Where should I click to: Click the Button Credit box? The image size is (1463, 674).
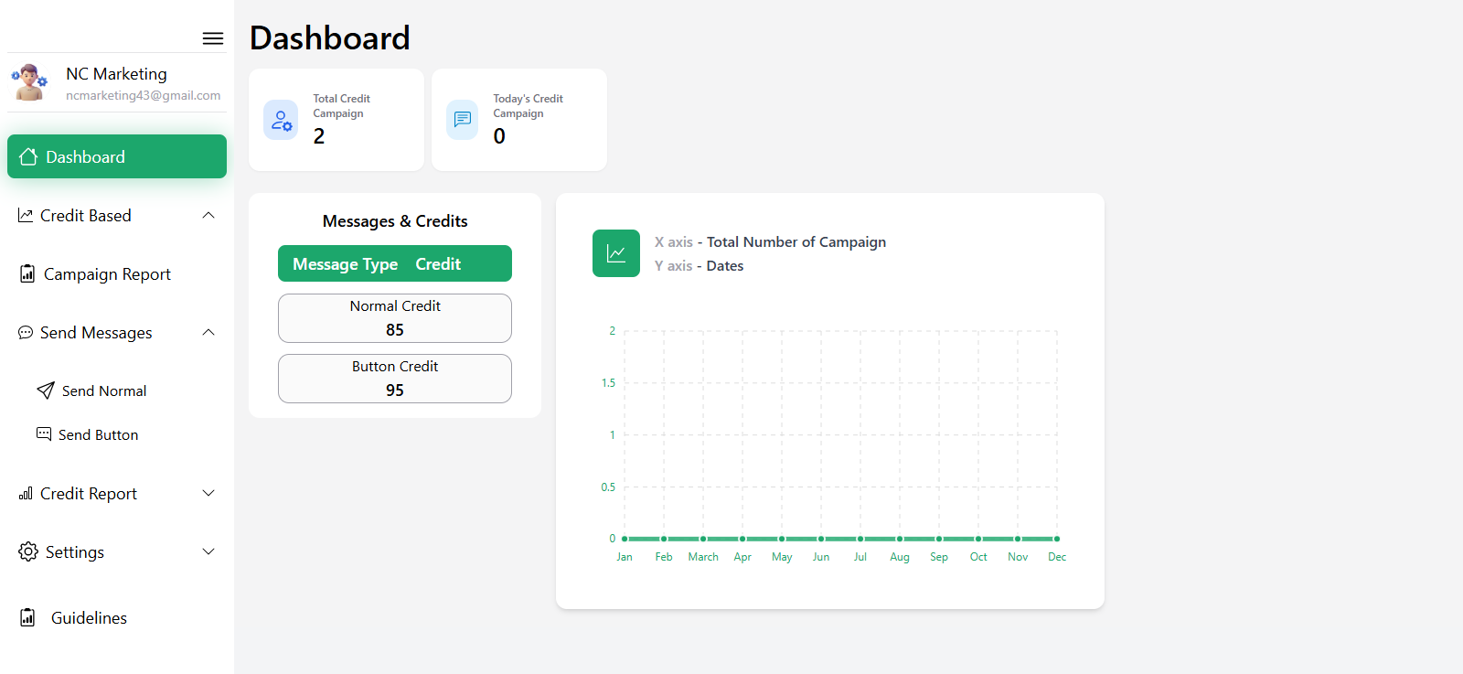(395, 379)
